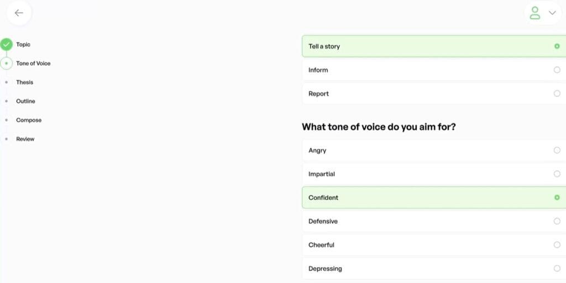Expand the account dropdown chevron
The height and width of the screenshot is (283, 566).
coord(552,13)
